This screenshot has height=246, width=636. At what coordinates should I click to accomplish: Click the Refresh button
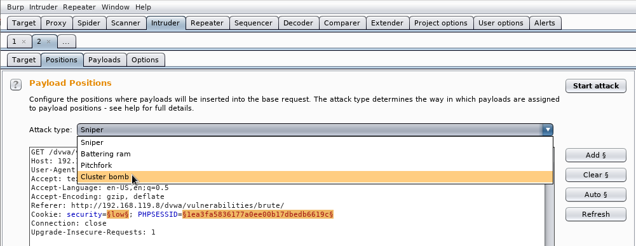596,214
